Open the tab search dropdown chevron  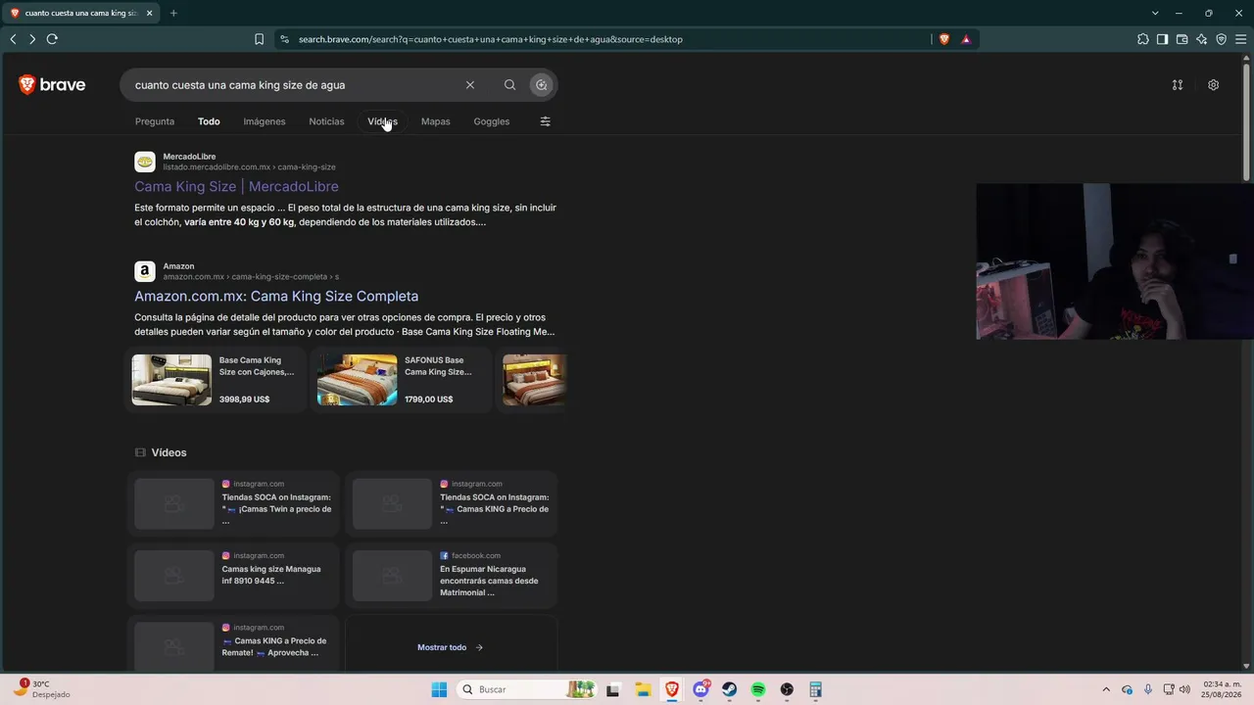[x=1155, y=13]
